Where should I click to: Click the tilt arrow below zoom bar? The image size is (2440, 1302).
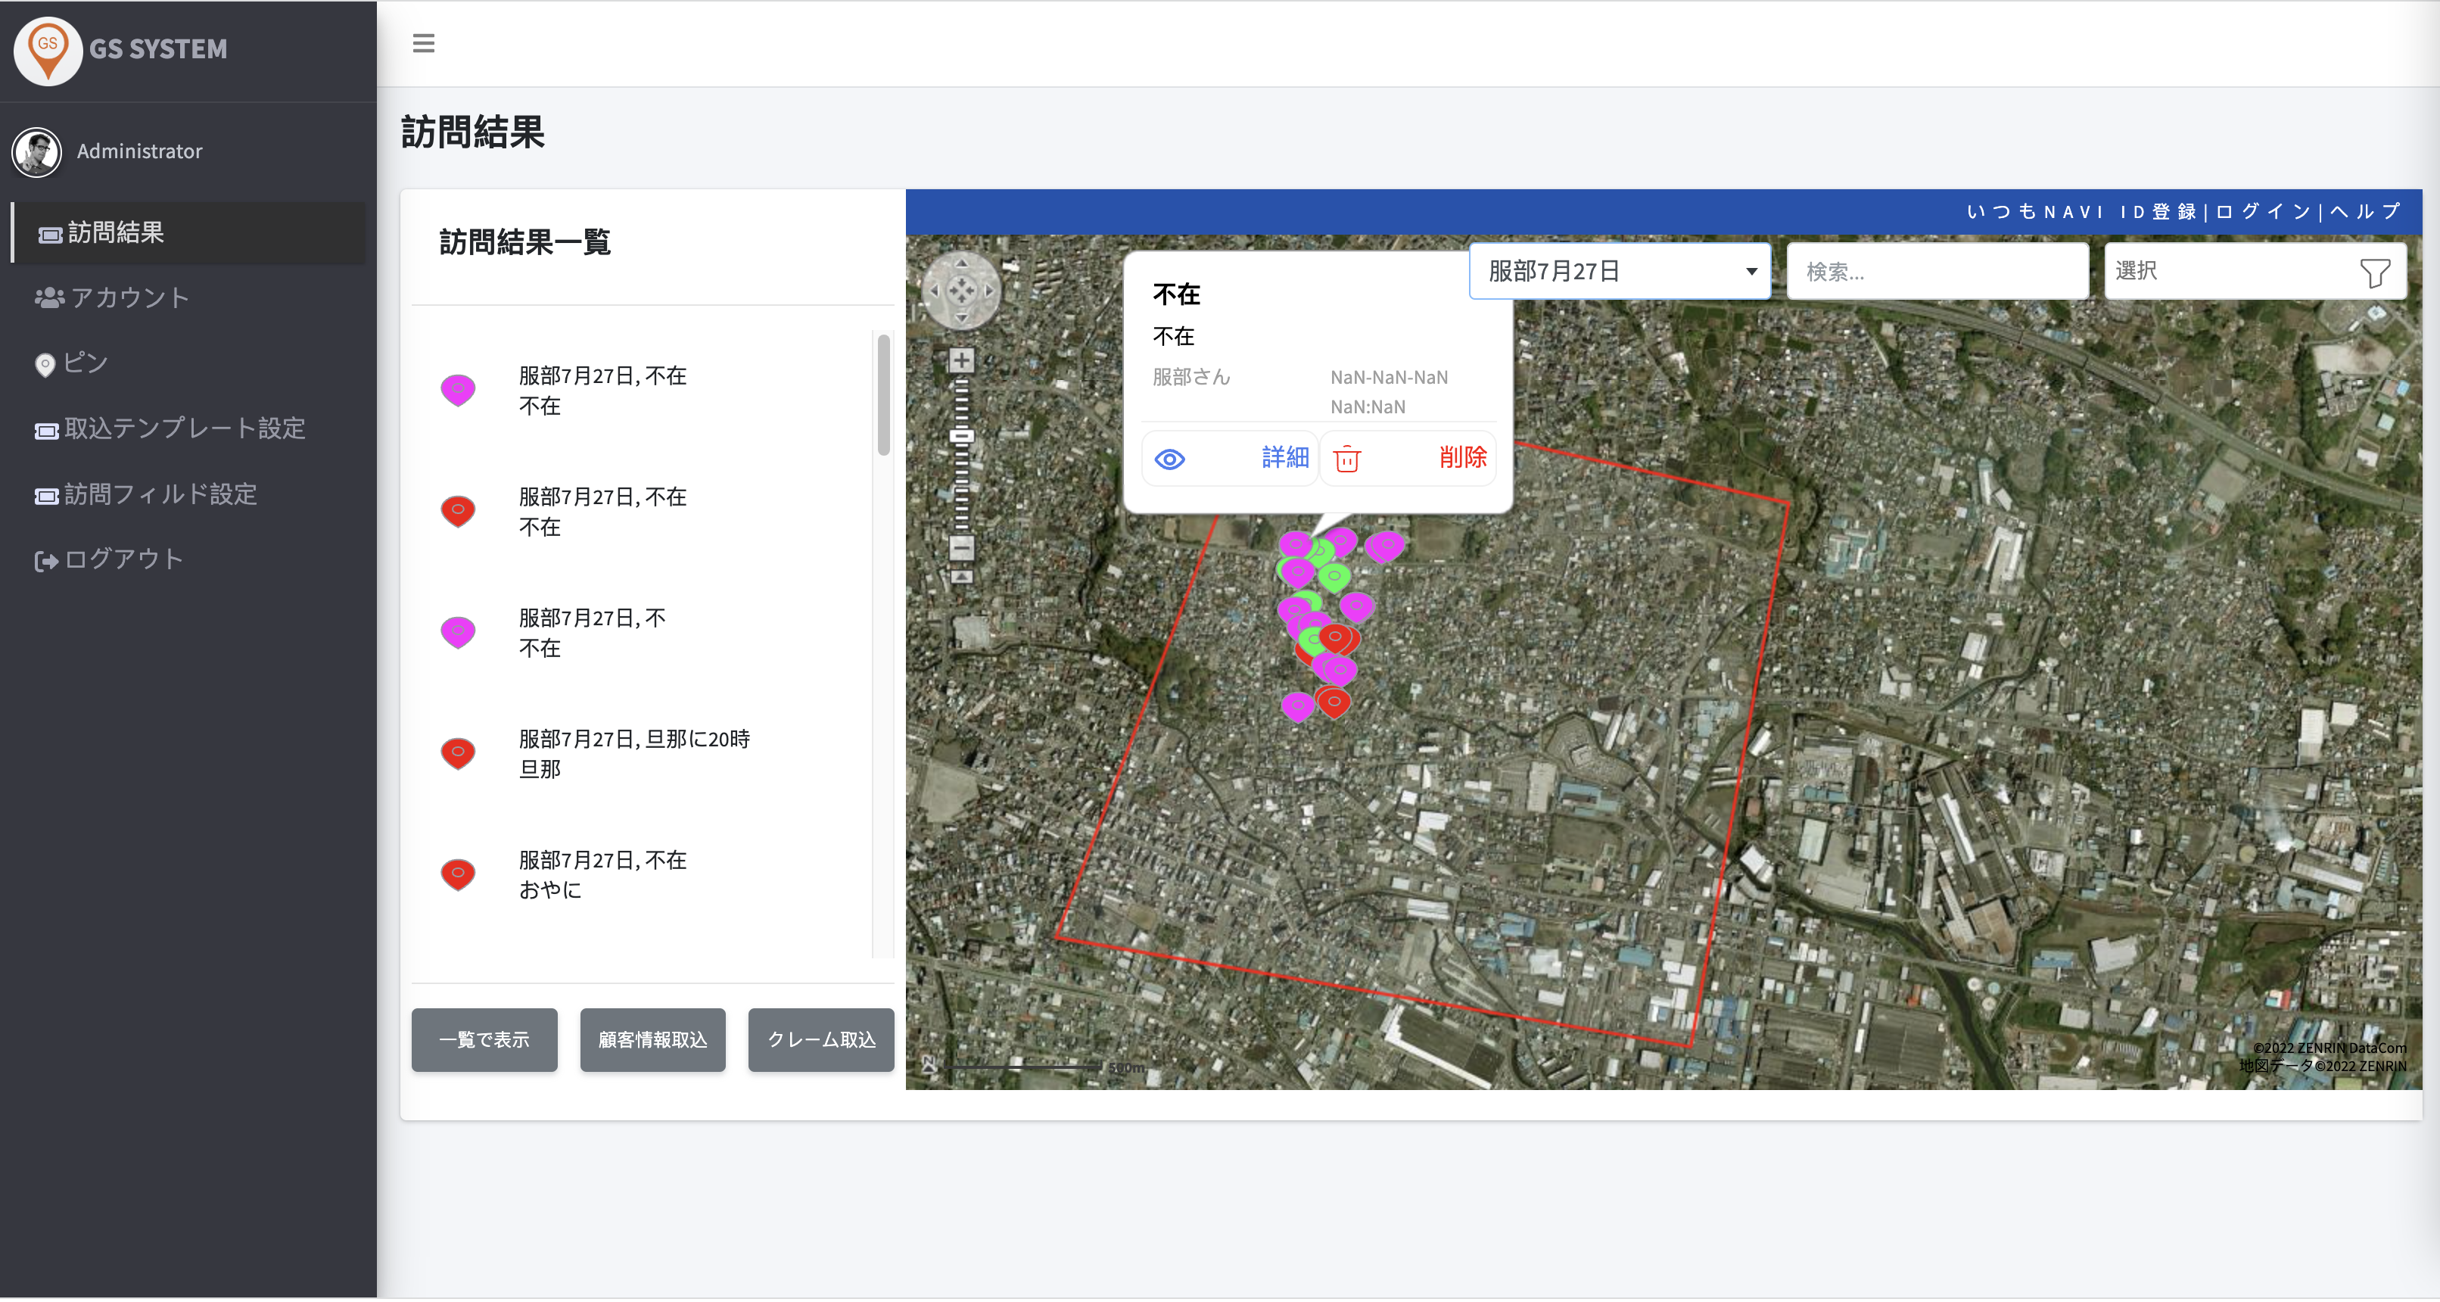(961, 576)
